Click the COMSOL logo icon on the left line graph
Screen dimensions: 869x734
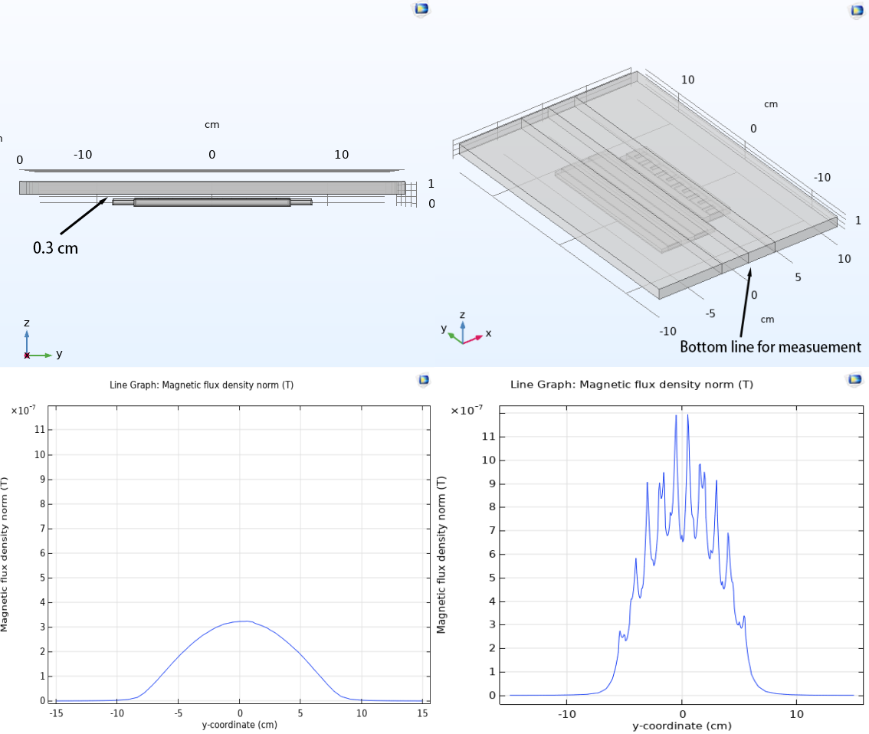pos(423,379)
